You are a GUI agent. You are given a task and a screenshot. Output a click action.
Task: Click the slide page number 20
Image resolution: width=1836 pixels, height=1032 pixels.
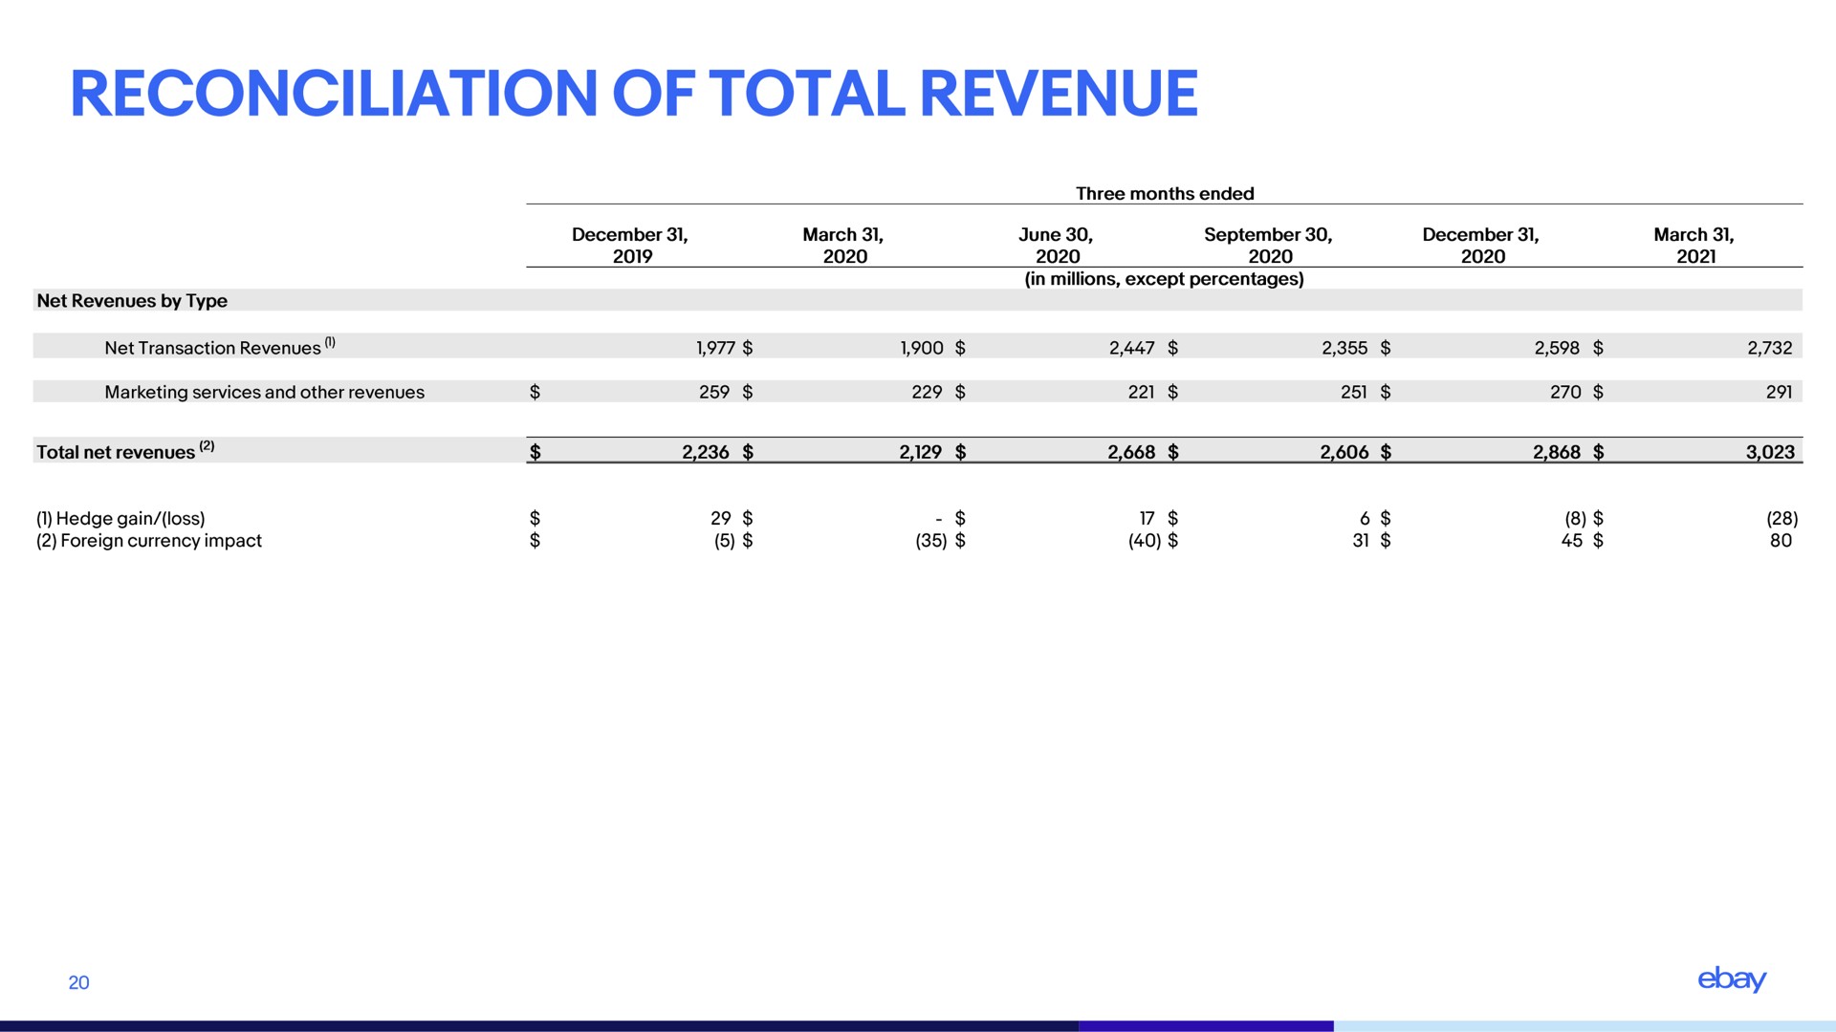point(79,983)
